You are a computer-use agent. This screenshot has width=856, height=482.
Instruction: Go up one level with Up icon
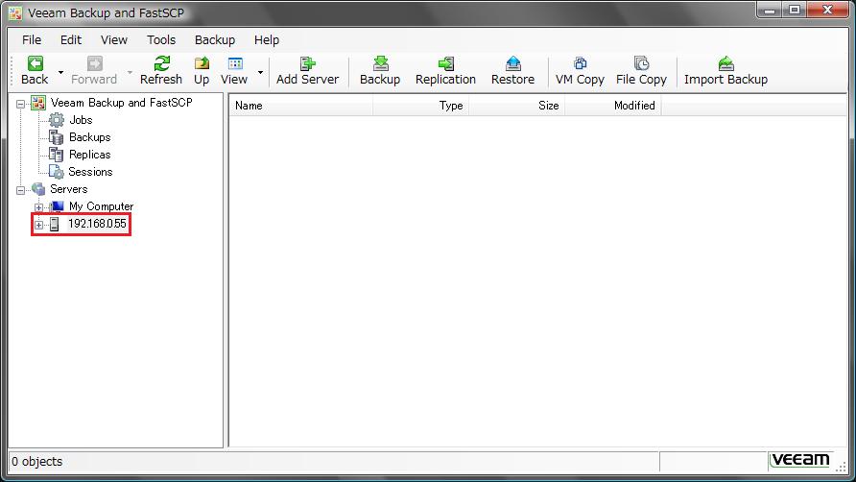pos(202,63)
